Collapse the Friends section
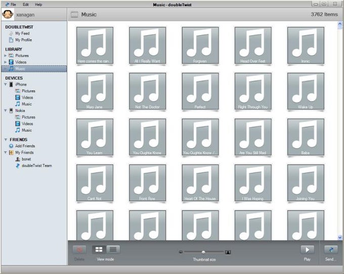 click(6, 140)
